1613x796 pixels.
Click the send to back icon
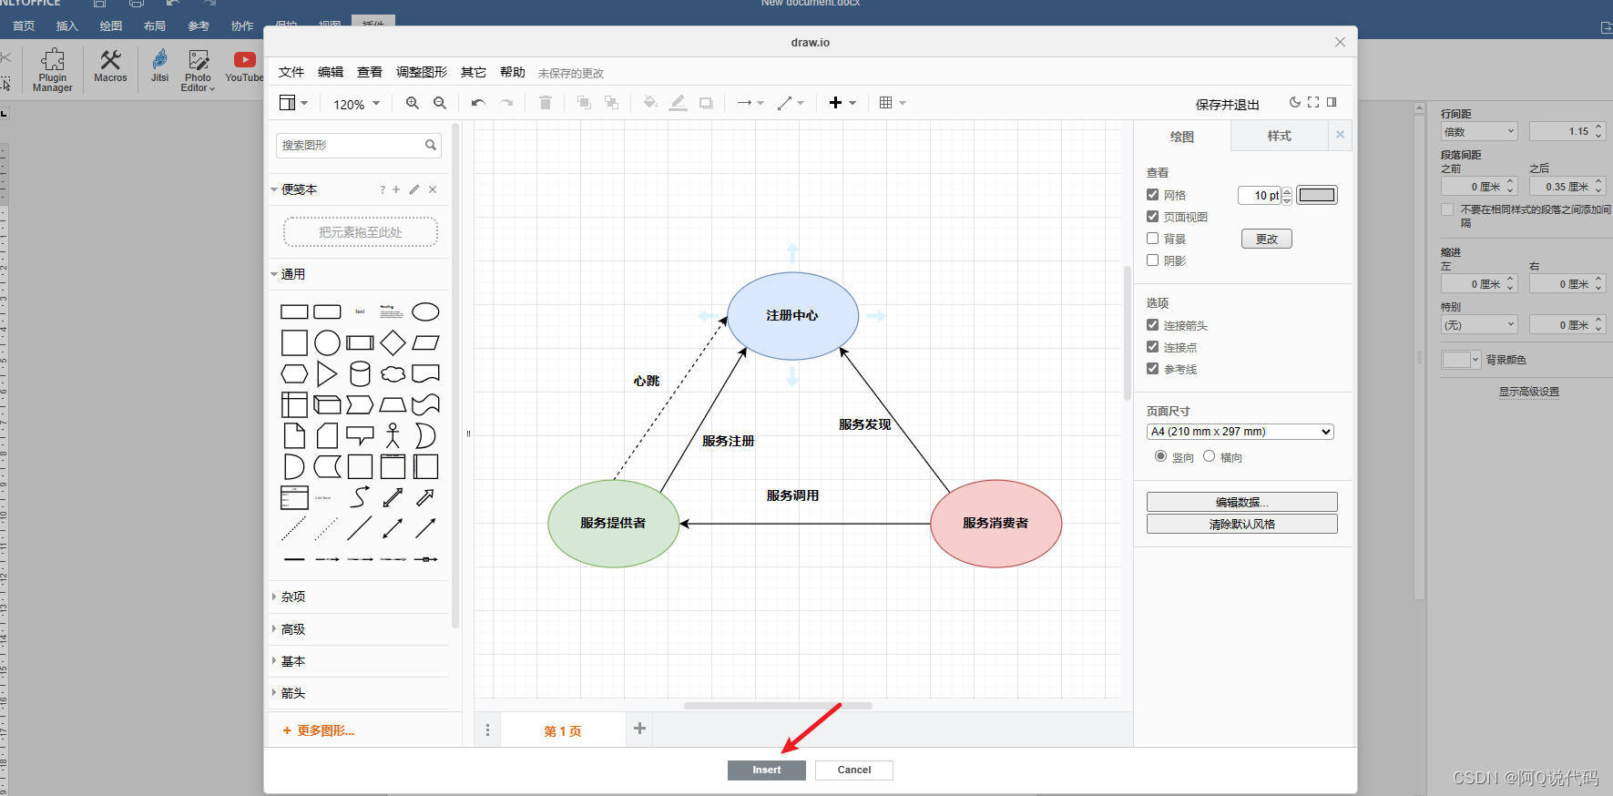click(x=611, y=103)
